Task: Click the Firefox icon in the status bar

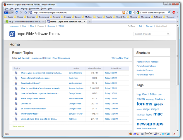Action: [131, 134]
